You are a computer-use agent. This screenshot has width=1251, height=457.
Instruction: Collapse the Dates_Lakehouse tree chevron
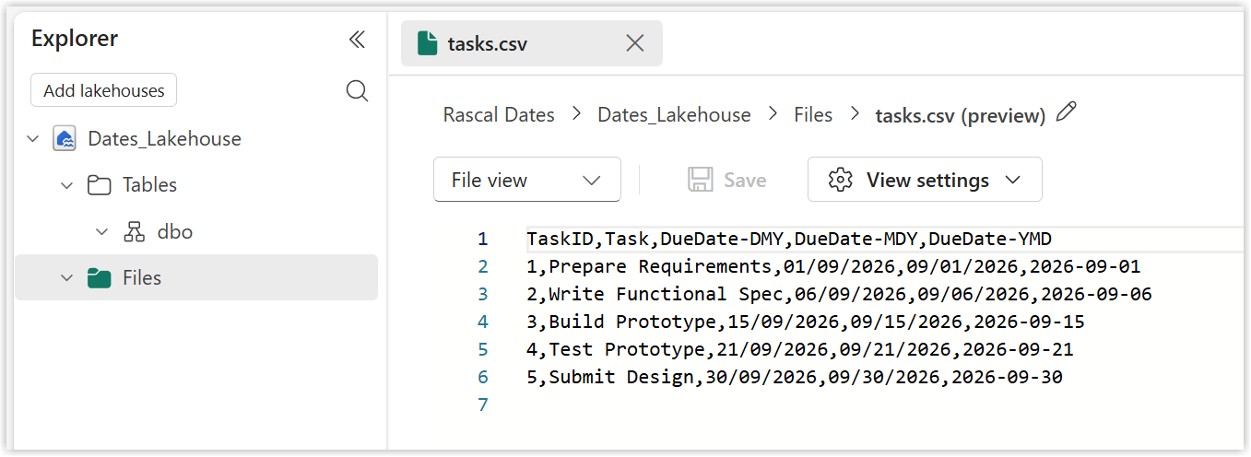click(x=33, y=139)
